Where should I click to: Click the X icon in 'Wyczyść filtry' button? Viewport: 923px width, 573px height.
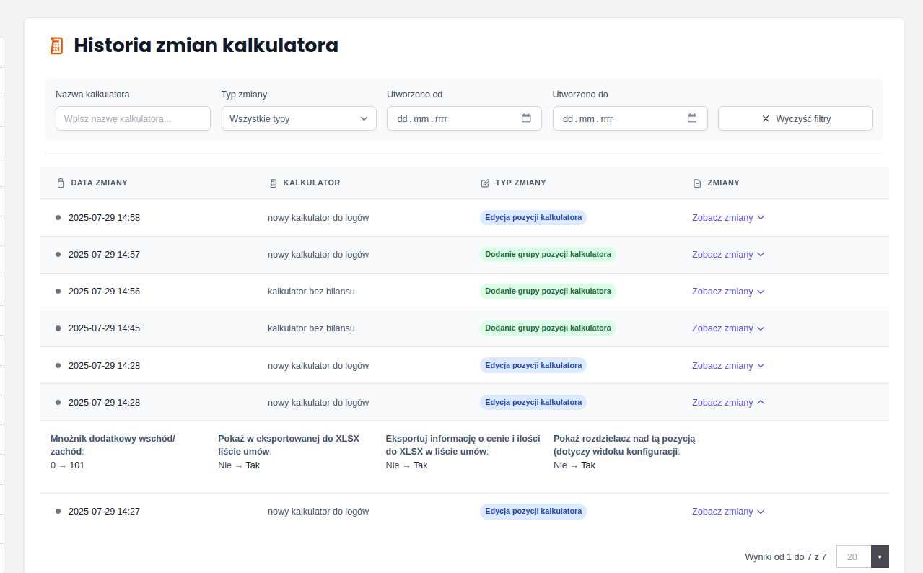click(x=766, y=119)
